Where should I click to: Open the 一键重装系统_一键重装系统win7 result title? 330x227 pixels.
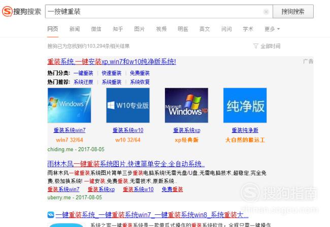pos(152,215)
